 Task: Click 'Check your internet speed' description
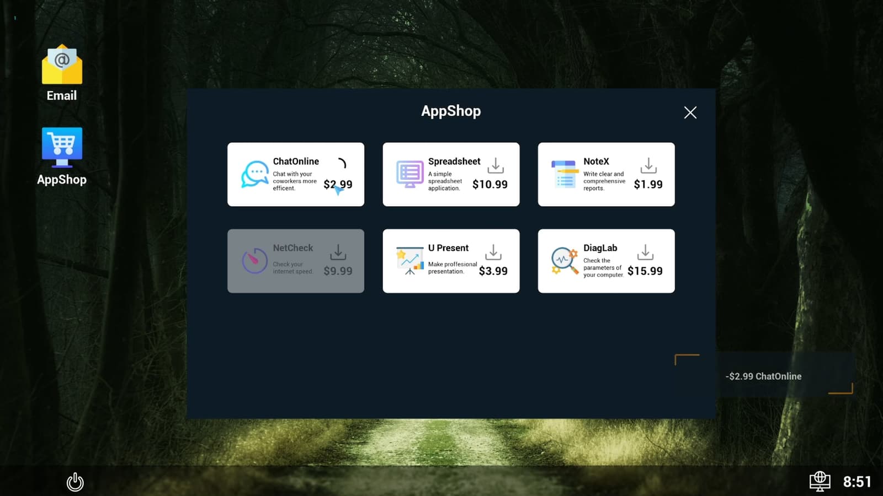pyautogui.click(x=293, y=268)
